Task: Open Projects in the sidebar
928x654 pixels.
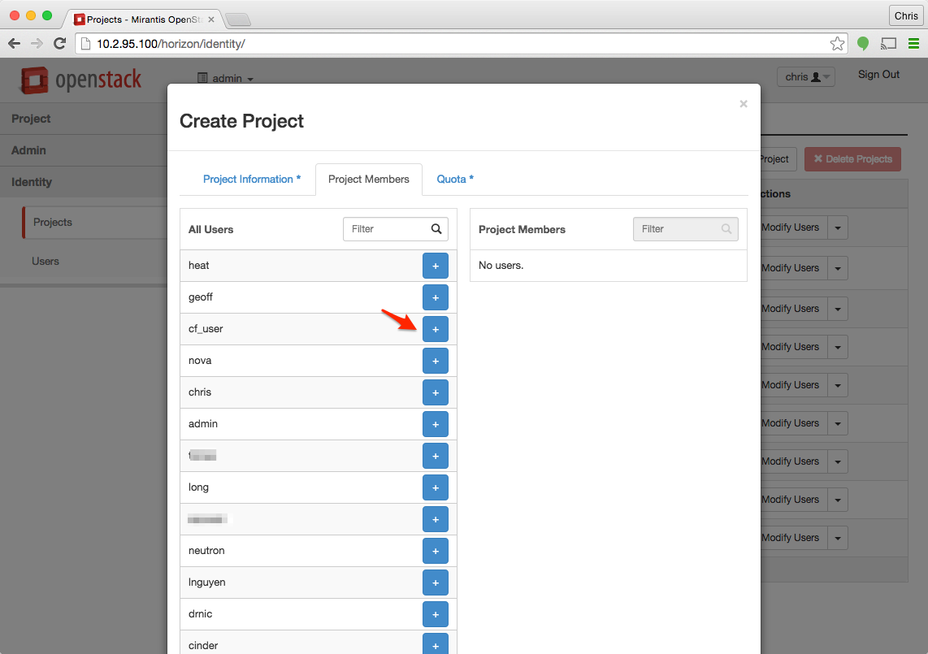Action: pyautogui.click(x=95, y=223)
